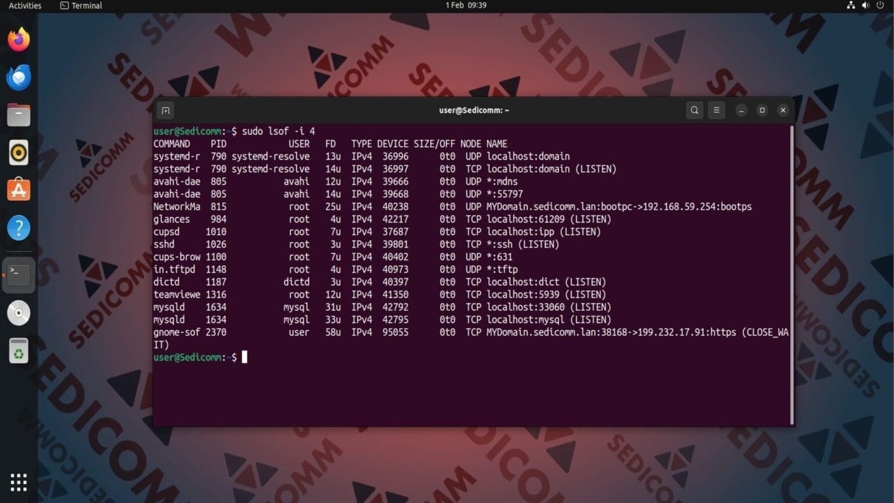The image size is (894, 503).
Task: Open the Files manager in dock
Action: pyautogui.click(x=19, y=115)
